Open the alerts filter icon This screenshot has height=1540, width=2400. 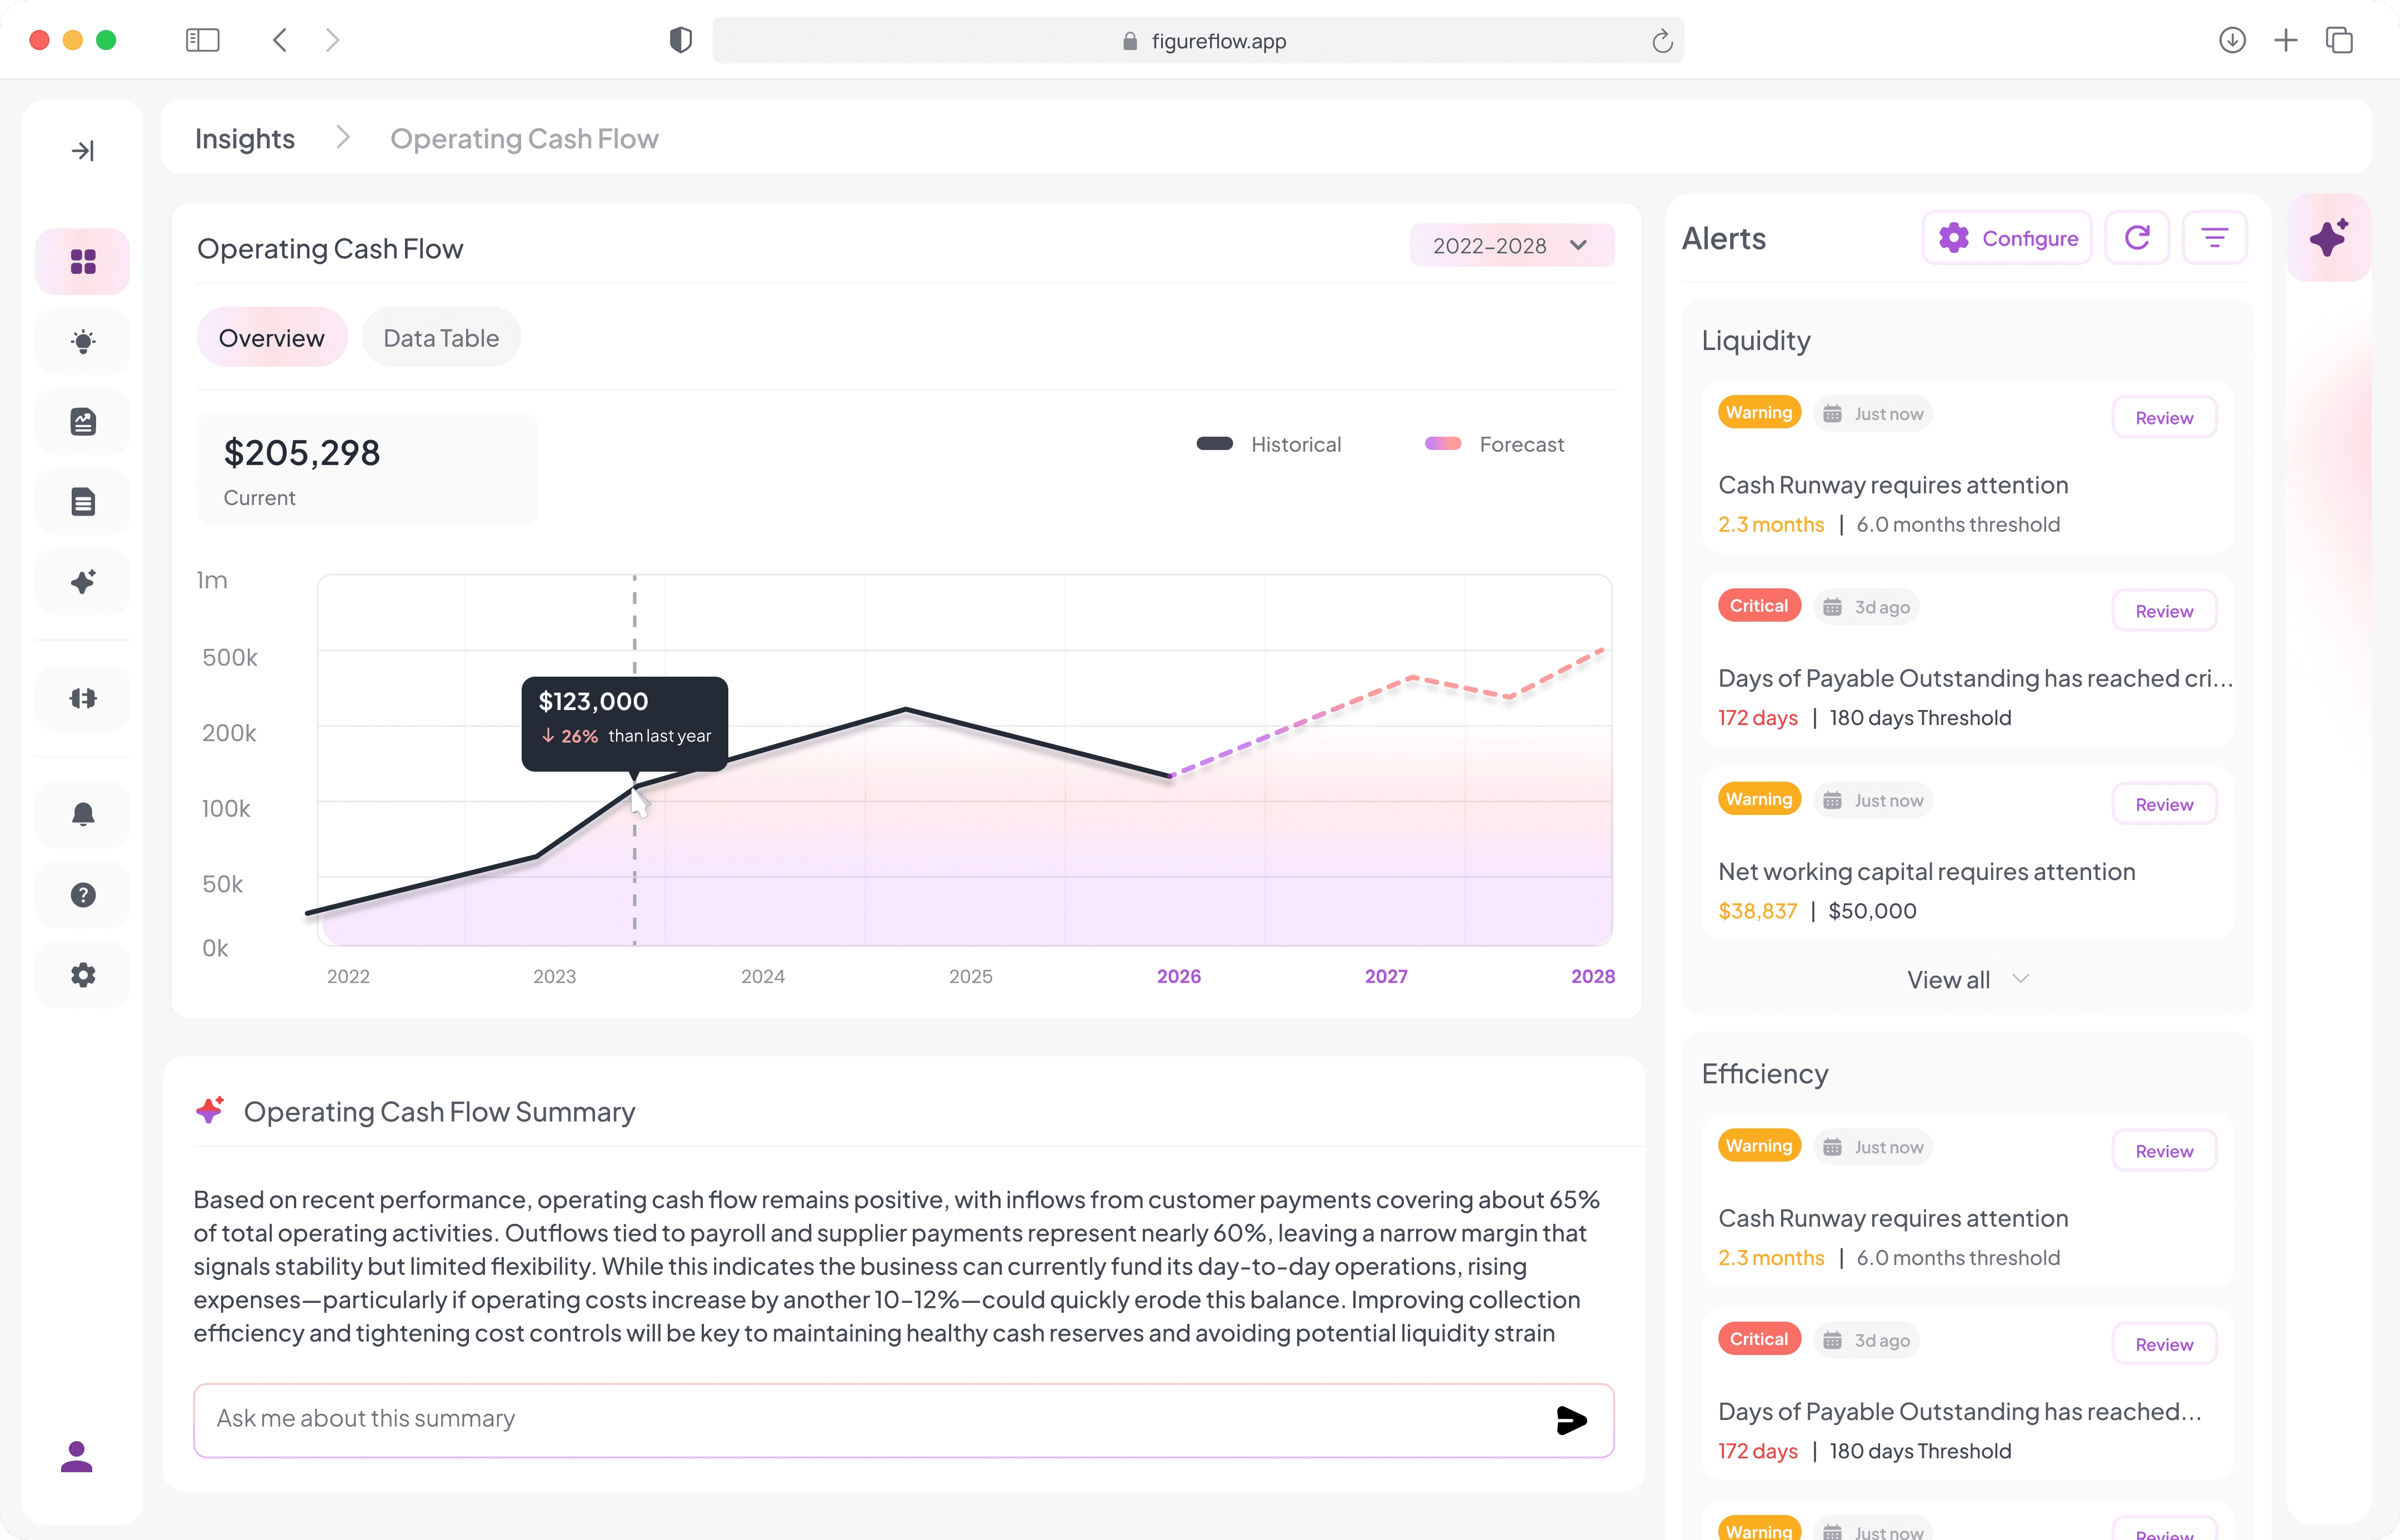tap(2215, 238)
